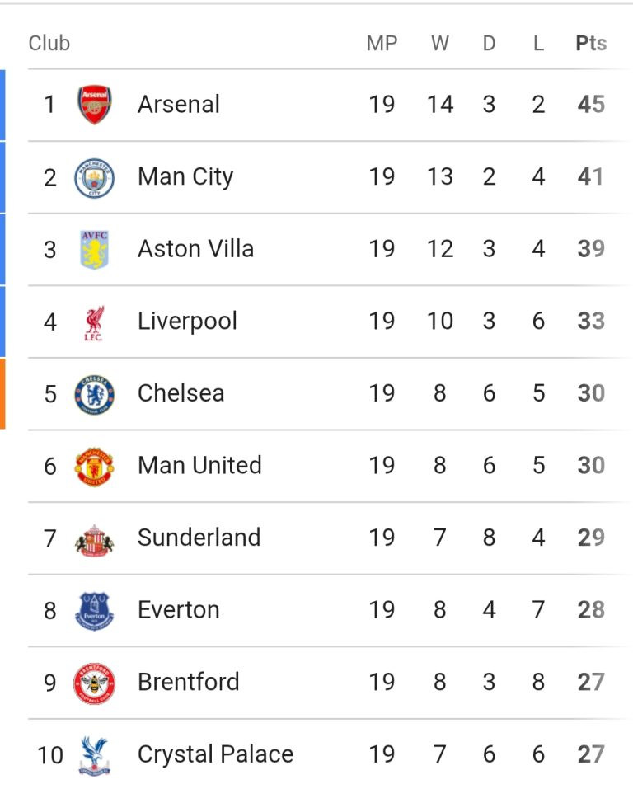This screenshot has width=633, height=789.
Task: Open the Crystal Palace name link
Action: [x=215, y=754]
